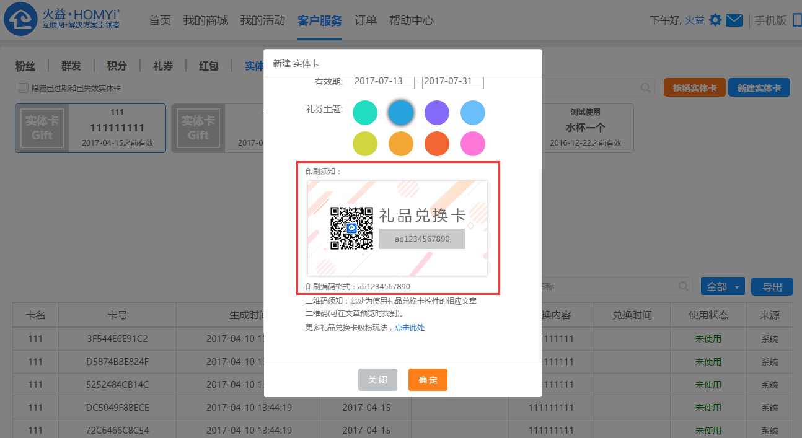The height and width of the screenshot is (438, 802).
Task: Click 来源 column header
Action: (x=770, y=315)
